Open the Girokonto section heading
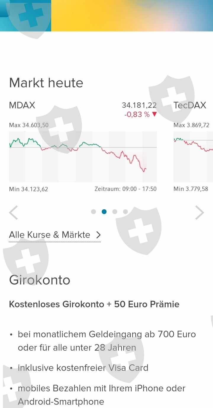Image resolution: width=213 pixels, height=408 pixels. [40, 280]
